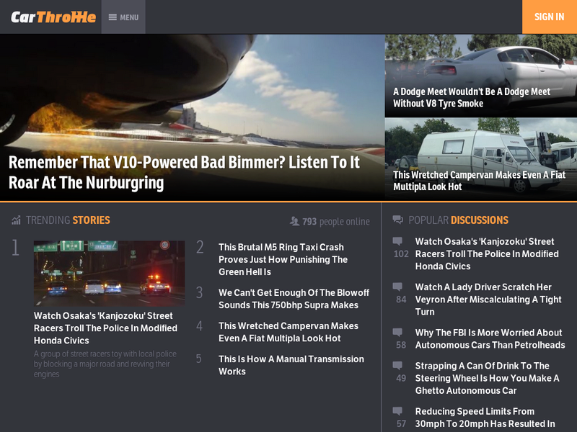Click the number 1 rank in Trending Stories
This screenshot has width=577, height=432.
point(15,247)
